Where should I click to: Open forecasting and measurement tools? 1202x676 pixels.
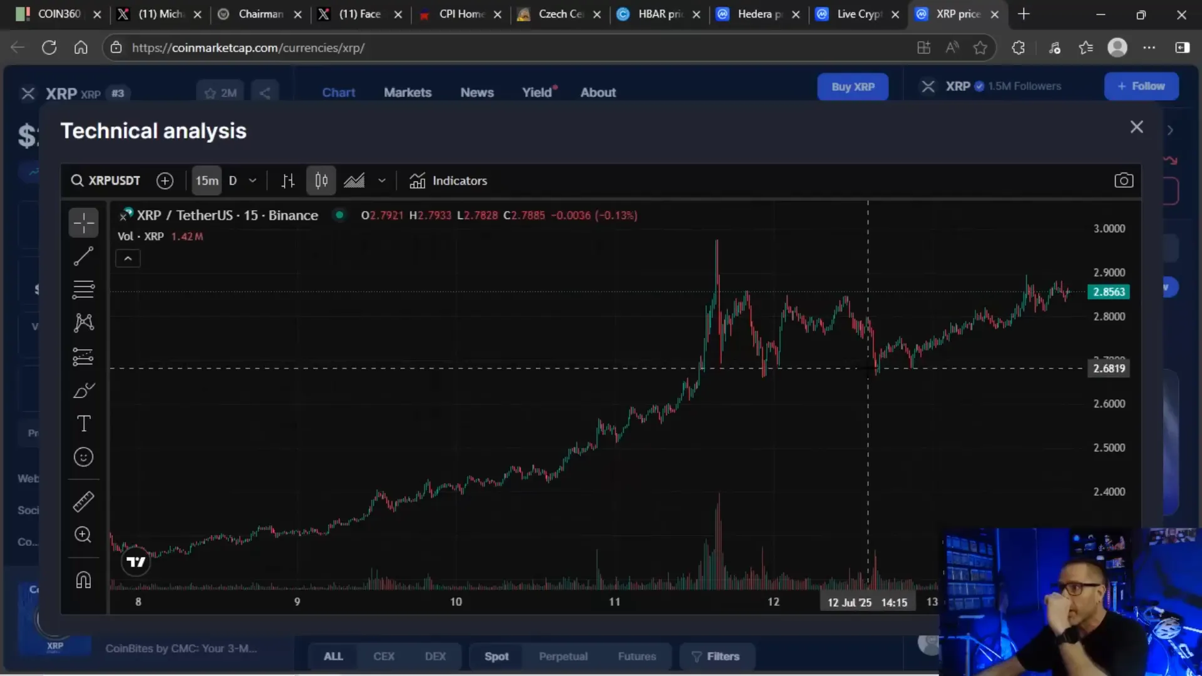point(83,356)
